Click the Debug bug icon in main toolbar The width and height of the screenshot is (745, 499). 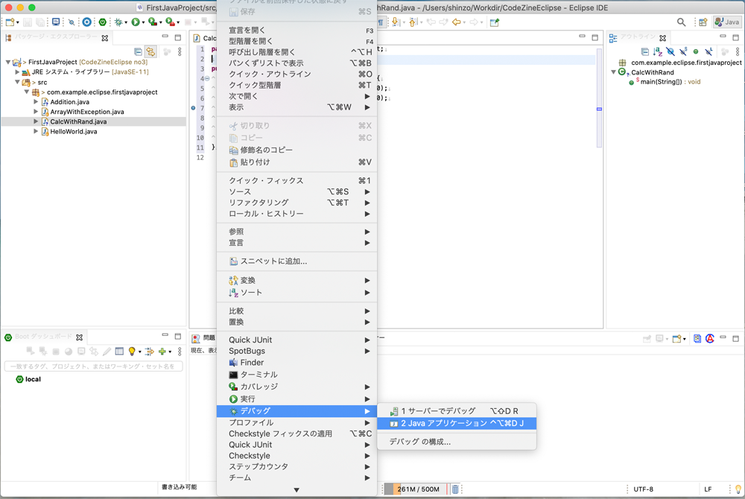118,22
